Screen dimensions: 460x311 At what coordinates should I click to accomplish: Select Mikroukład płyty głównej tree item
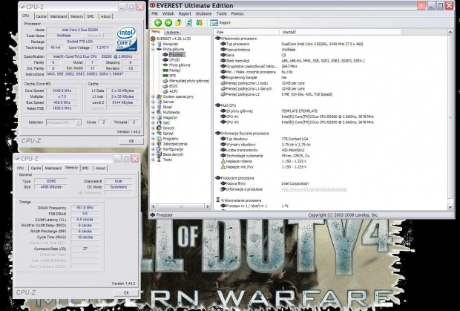(189, 81)
